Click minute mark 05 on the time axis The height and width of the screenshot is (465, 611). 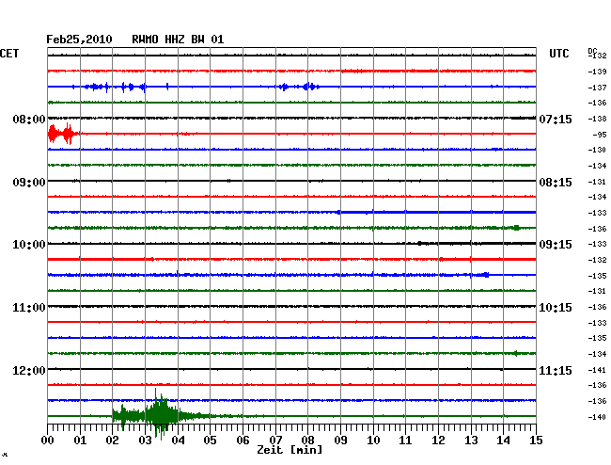click(210, 441)
